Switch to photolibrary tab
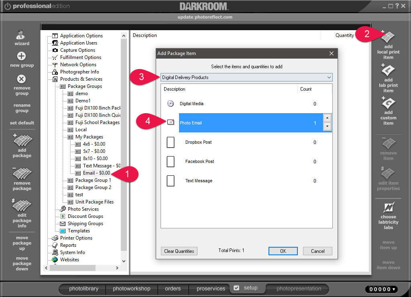The image size is (411, 297). [x=83, y=289]
